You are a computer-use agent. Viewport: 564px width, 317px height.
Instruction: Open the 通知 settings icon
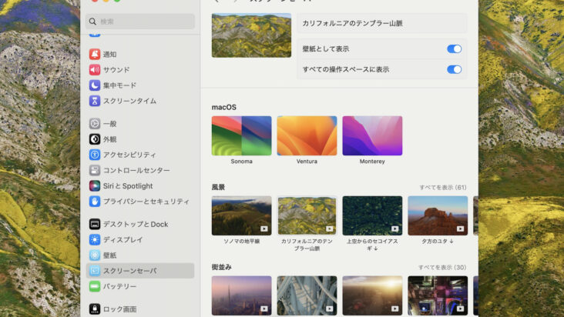tap(95, 54)
